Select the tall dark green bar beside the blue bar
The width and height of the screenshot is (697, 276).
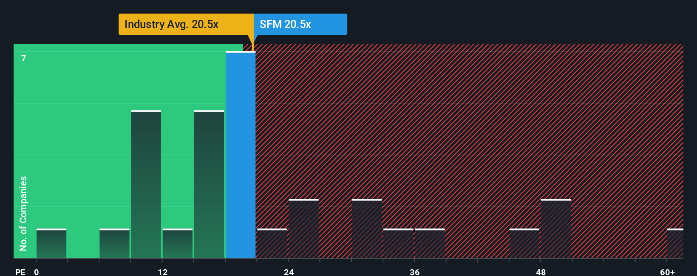click(209, 185)
